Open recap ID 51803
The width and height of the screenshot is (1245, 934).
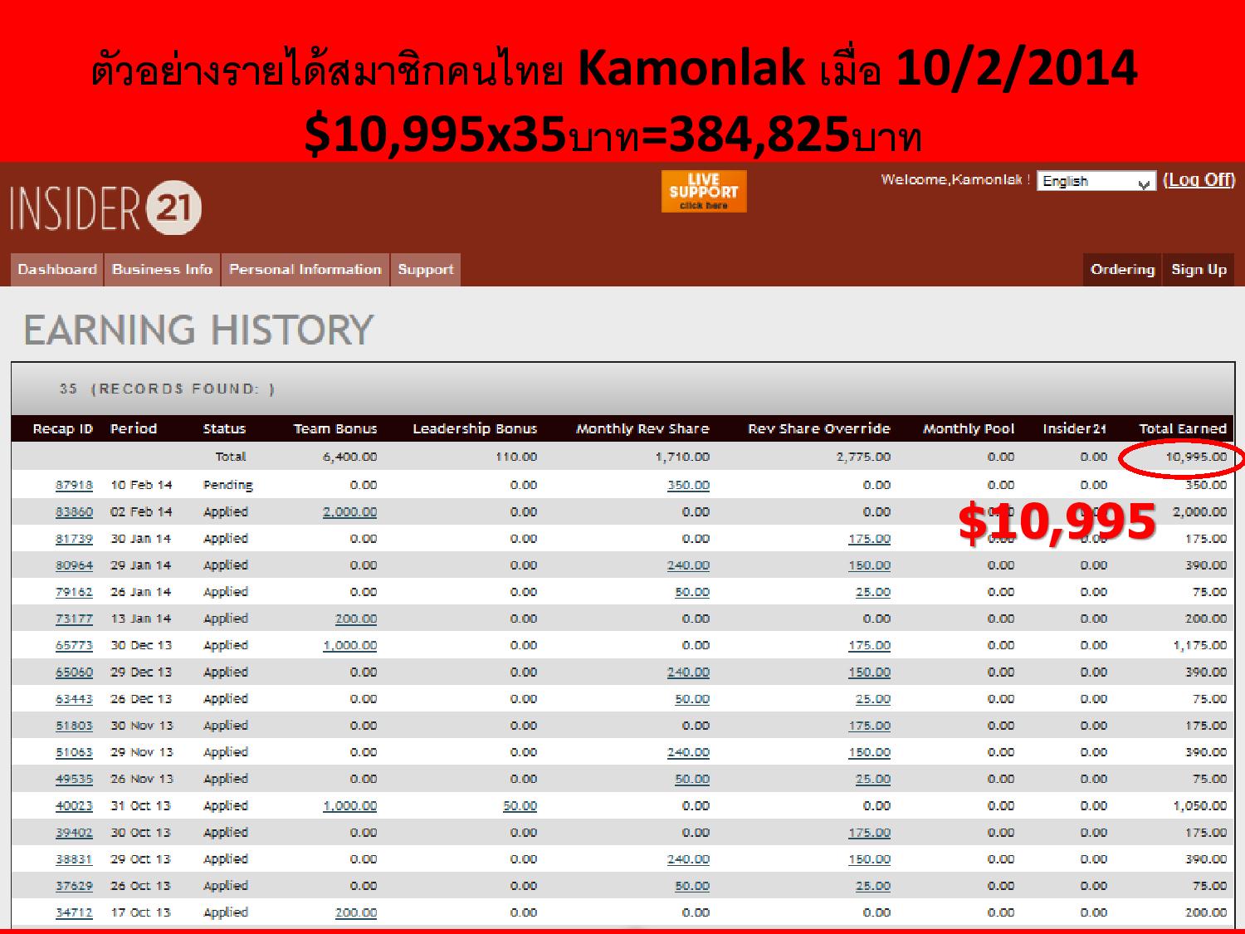(74, 726)
